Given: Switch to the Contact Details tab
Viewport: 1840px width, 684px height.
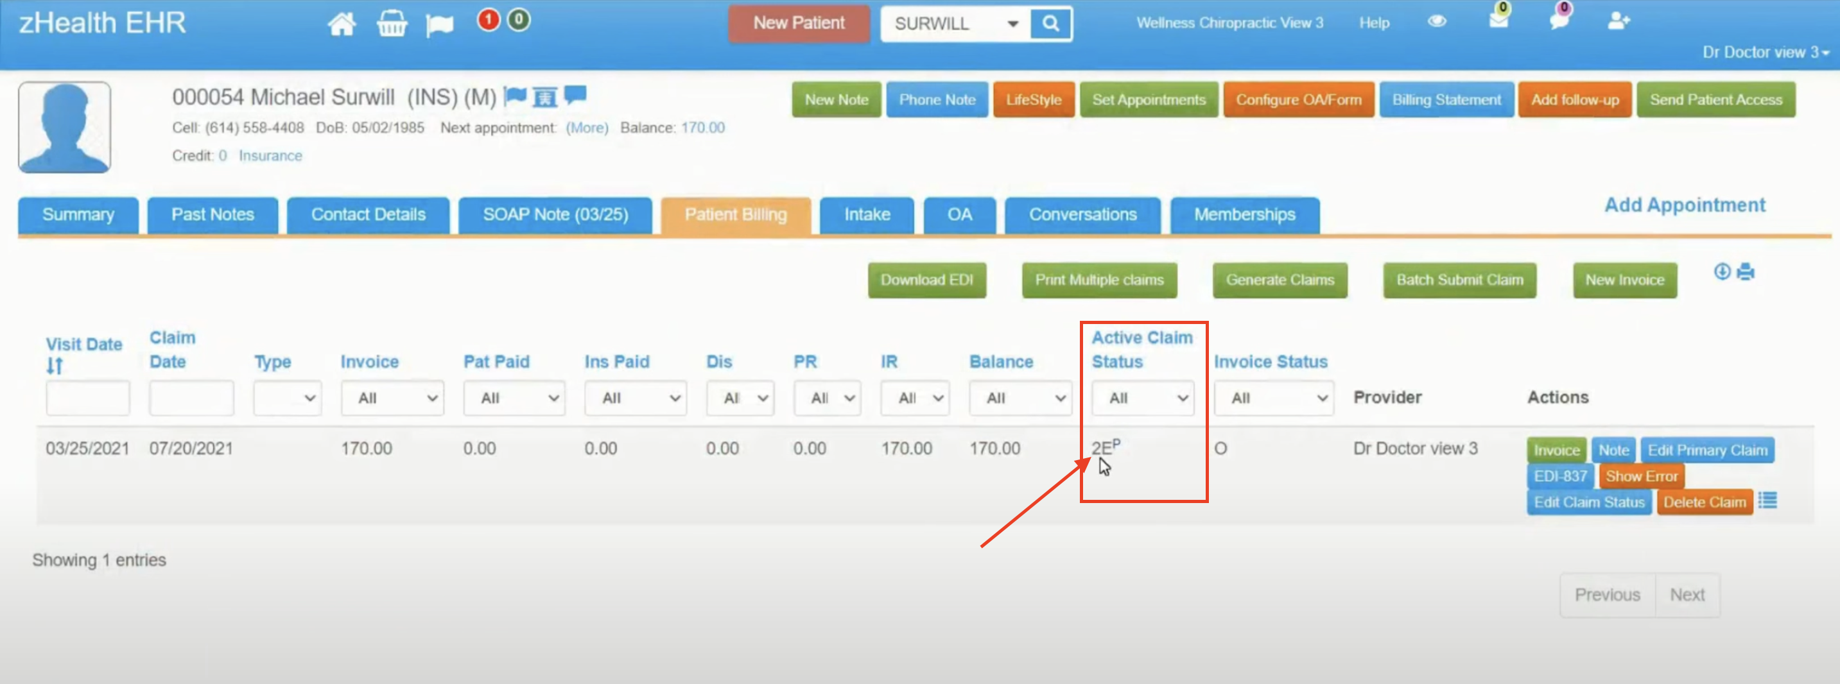Looking at the screenshot, I should tap(368, 215).
